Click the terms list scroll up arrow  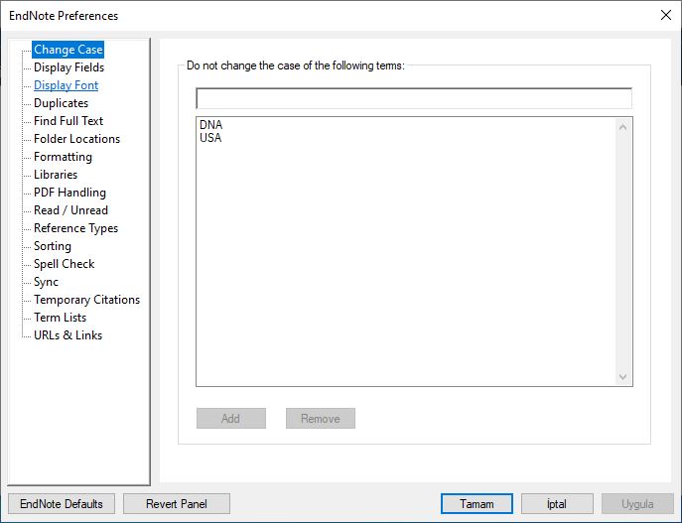click(x=622, y=127)
